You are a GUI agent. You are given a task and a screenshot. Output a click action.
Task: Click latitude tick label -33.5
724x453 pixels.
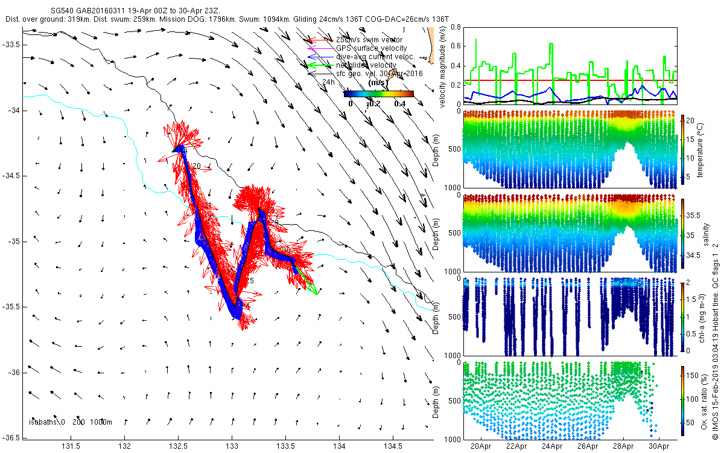pos(11,45)
